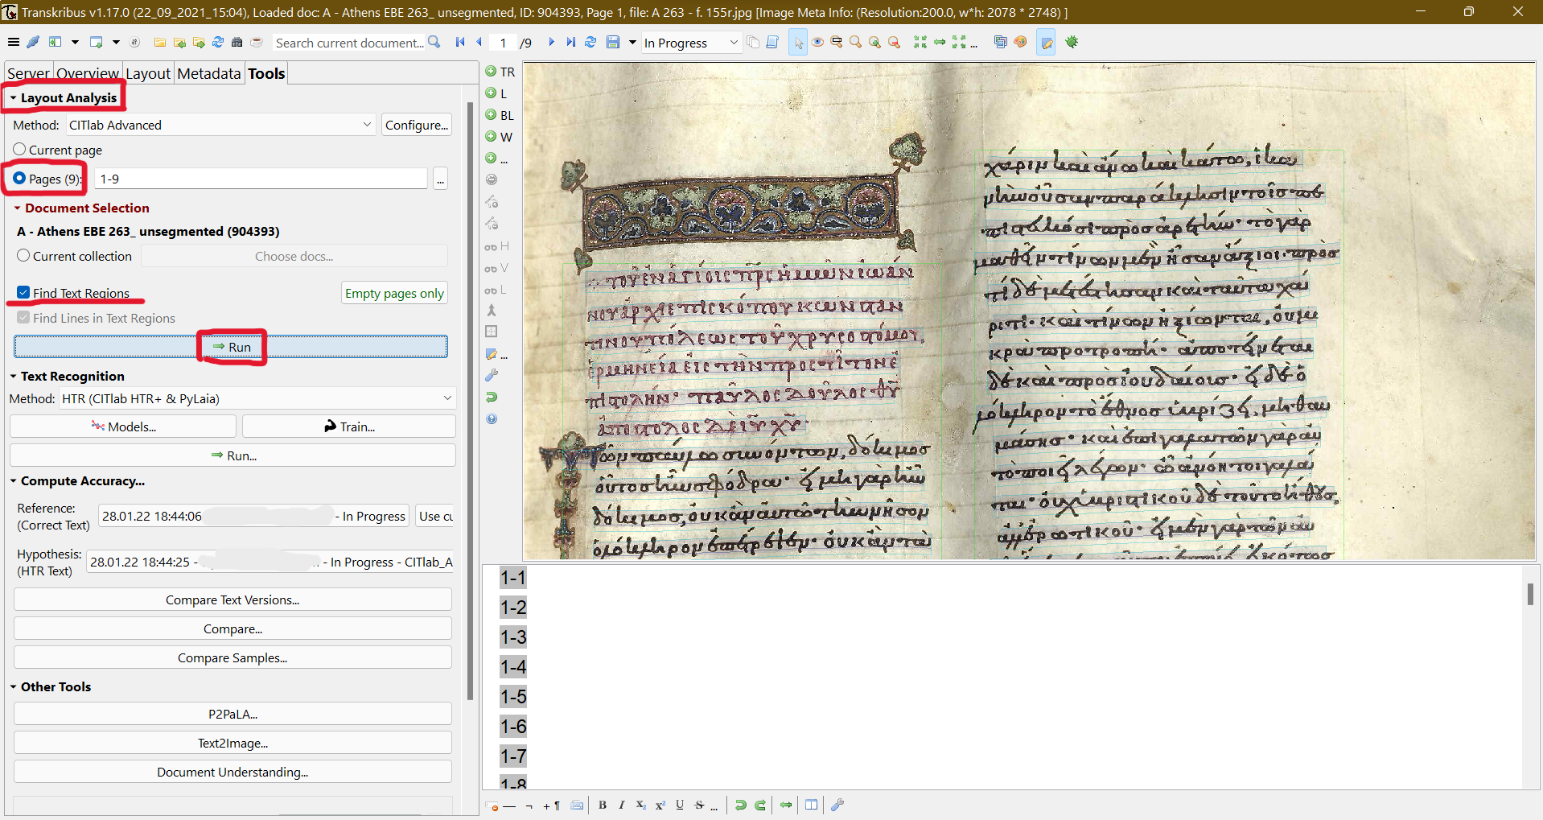Collapse the Compute Accuracy section
This screenshot has height=820, width=1543.
tap(13, 481)
